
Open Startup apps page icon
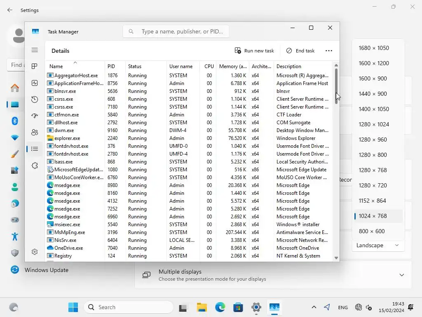point(35,116)
